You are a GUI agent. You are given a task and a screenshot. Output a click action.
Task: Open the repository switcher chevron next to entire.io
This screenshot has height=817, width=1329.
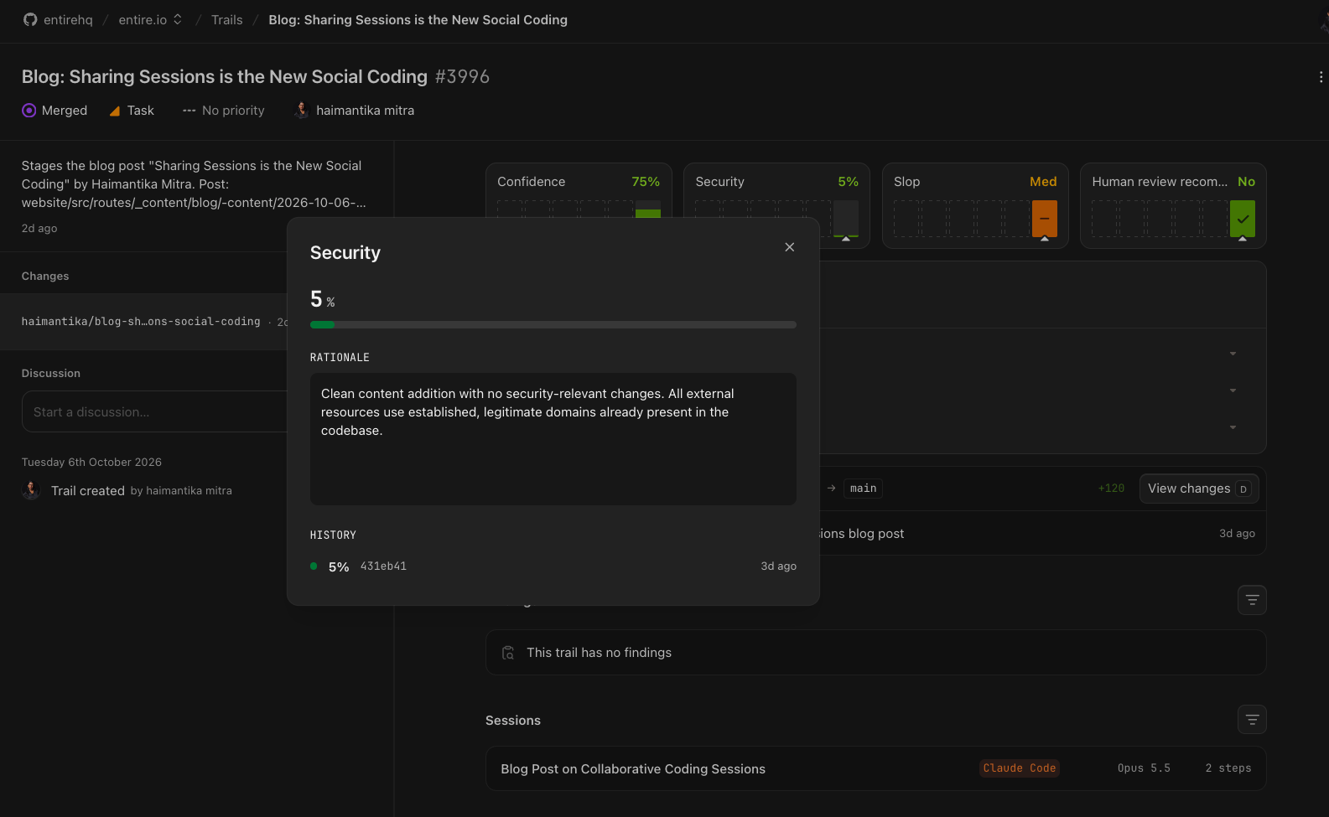pos(178,19)
